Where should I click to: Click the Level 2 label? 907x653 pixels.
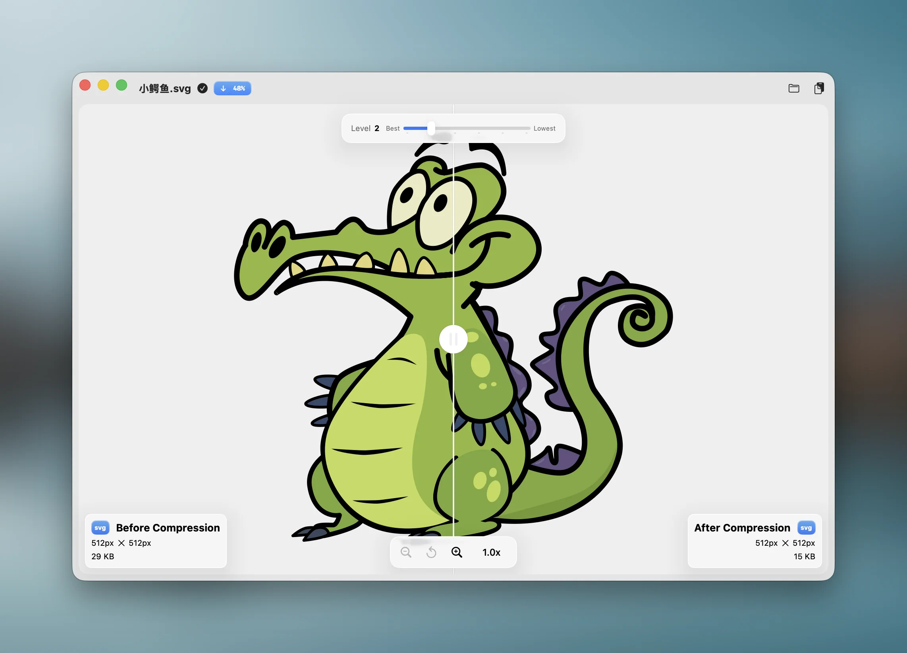(365, 128)
